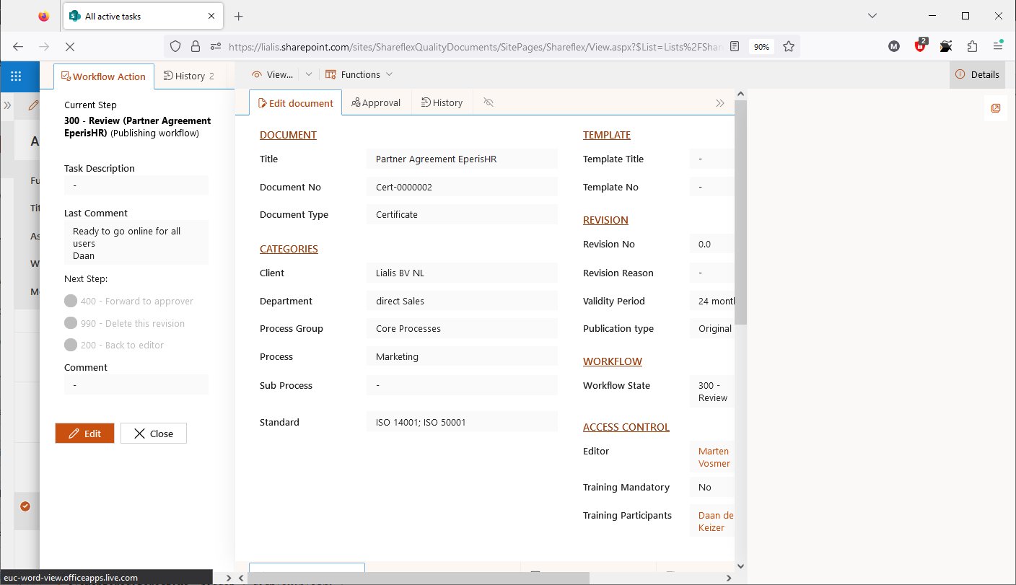Viewport: 1016px width, 585px height.
Task: Expand the dropdown arrow beside View...
Action: point(308,74)
